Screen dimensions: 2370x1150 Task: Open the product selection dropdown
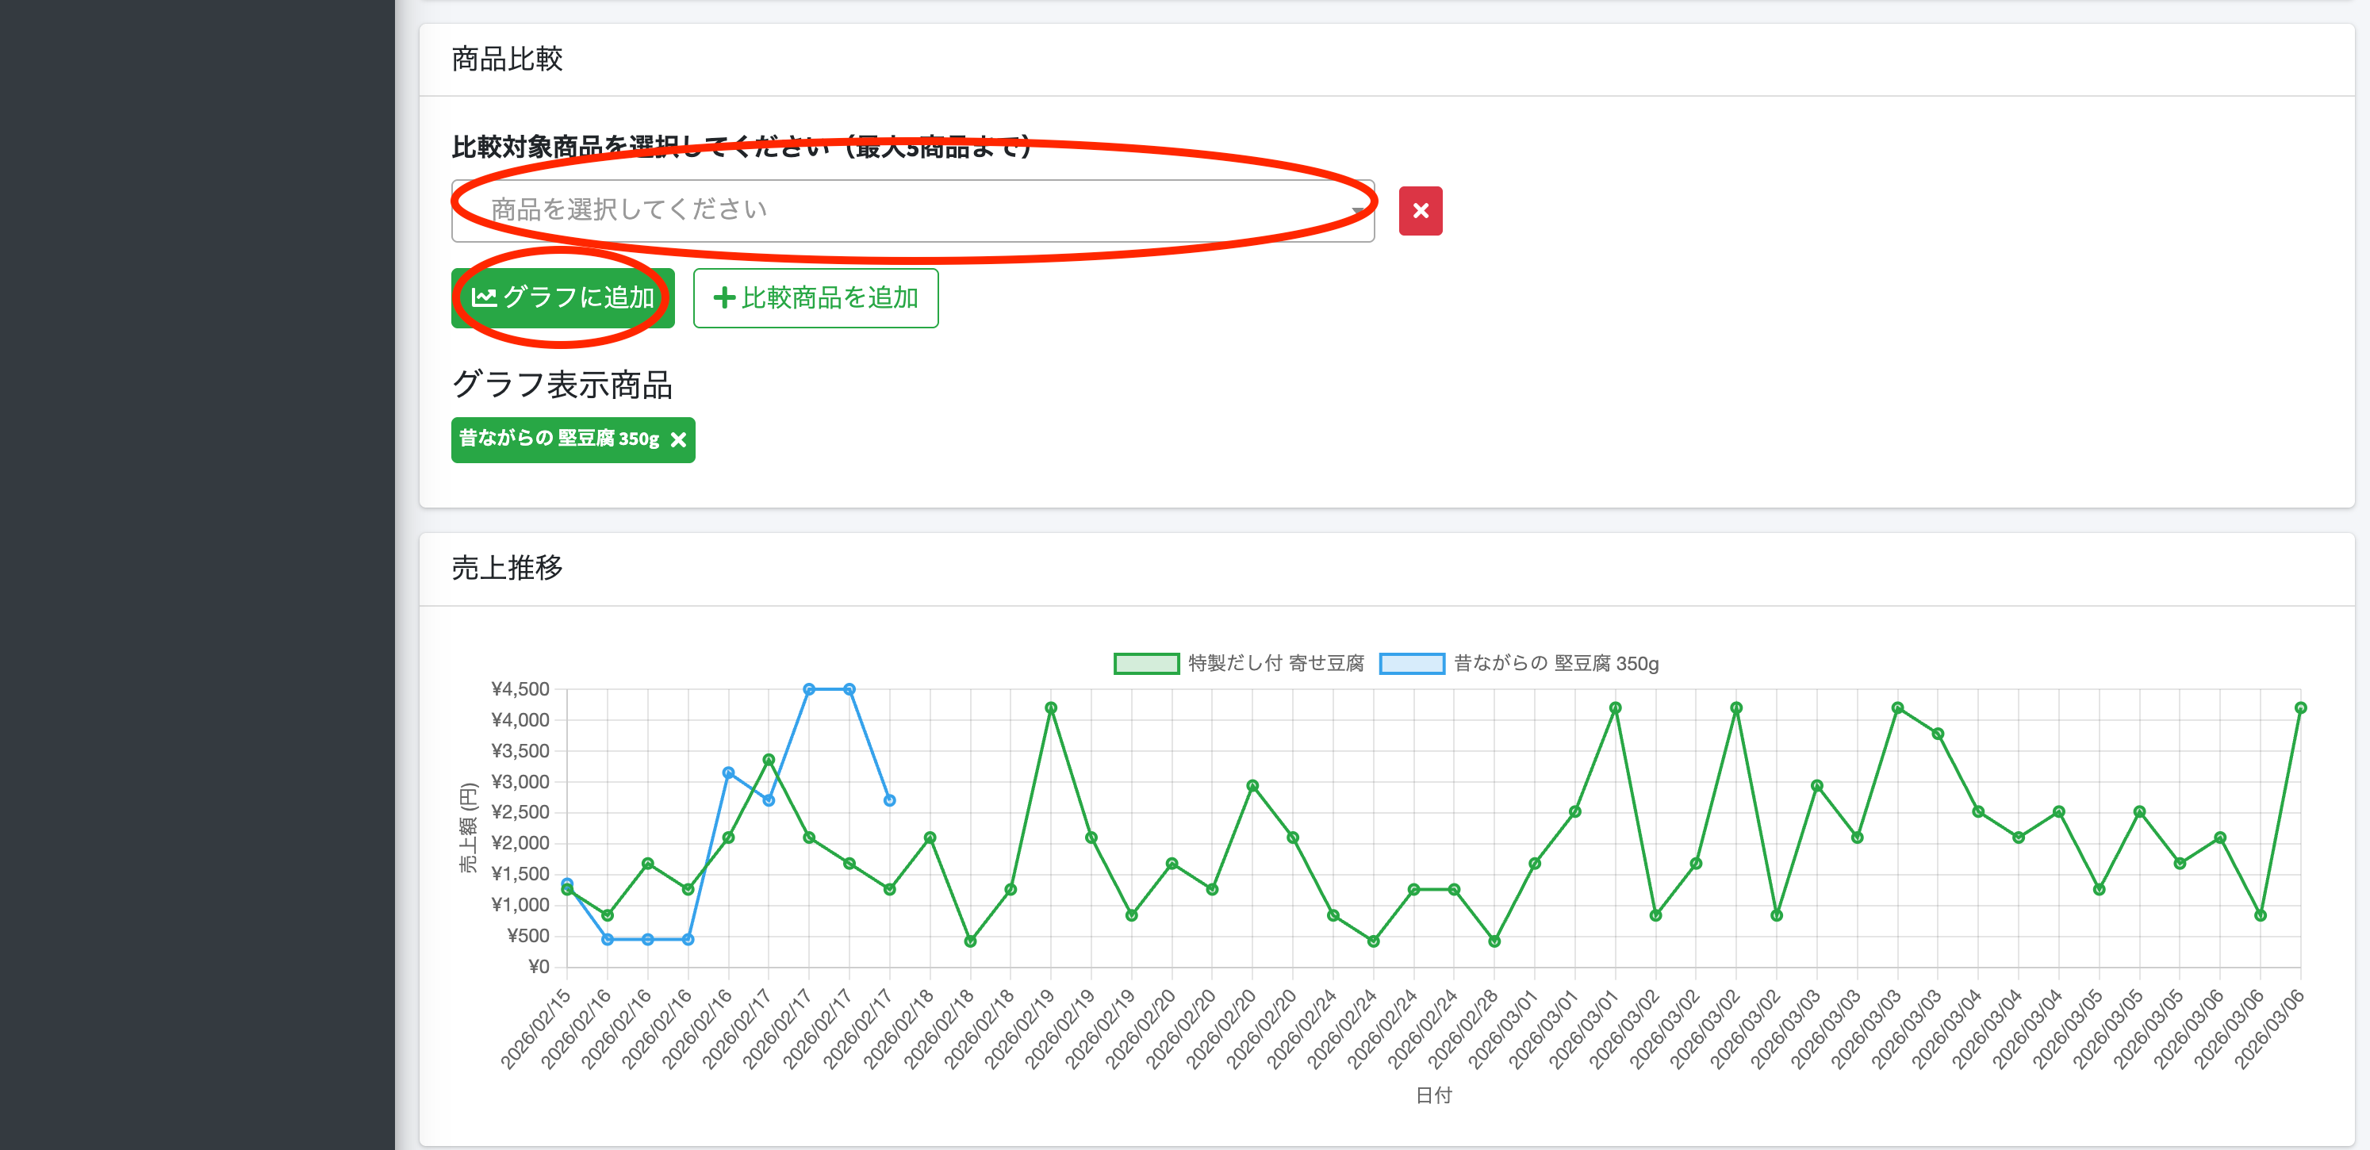913,211
